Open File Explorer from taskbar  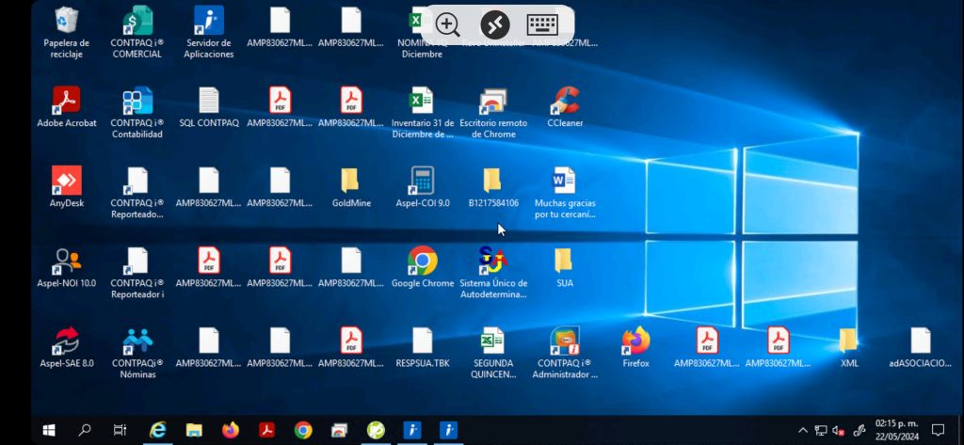point(194,430)
